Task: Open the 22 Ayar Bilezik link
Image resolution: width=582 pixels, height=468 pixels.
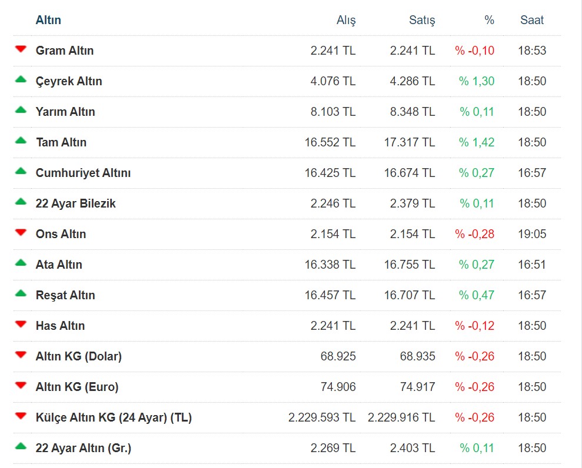Action: point(75,203)
